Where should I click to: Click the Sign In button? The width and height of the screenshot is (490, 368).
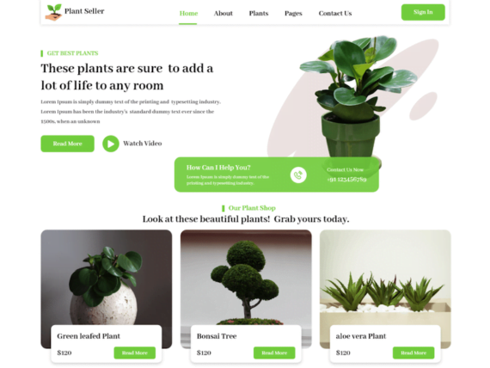[x=423, y=12]
